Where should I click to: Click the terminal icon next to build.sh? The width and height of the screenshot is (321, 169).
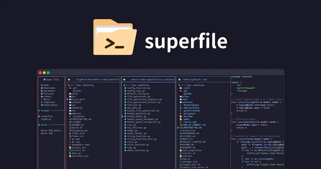70,128
